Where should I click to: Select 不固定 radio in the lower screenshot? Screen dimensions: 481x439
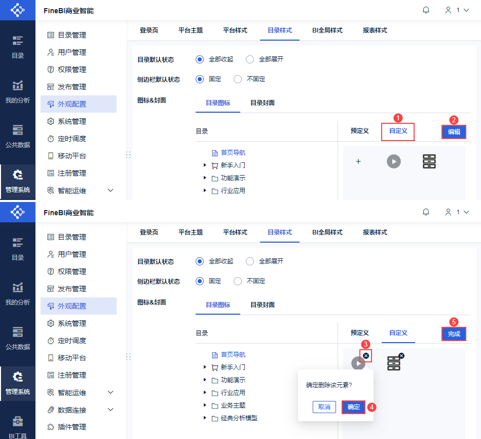[x=237, y=281]
